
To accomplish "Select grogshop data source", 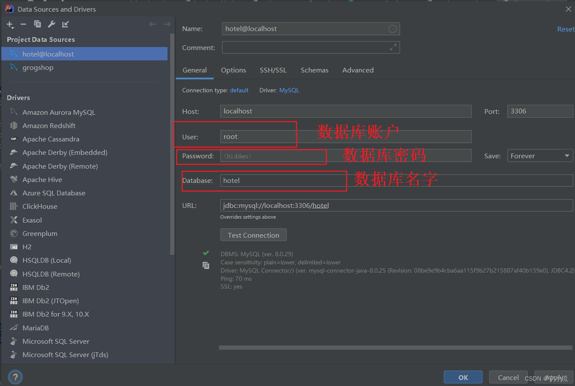I will (84, 67).
